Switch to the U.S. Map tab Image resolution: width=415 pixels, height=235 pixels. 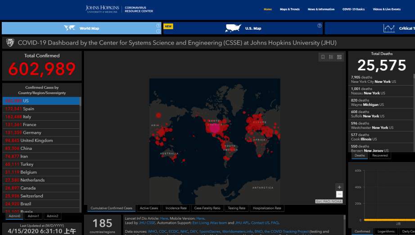pos(243,28)
